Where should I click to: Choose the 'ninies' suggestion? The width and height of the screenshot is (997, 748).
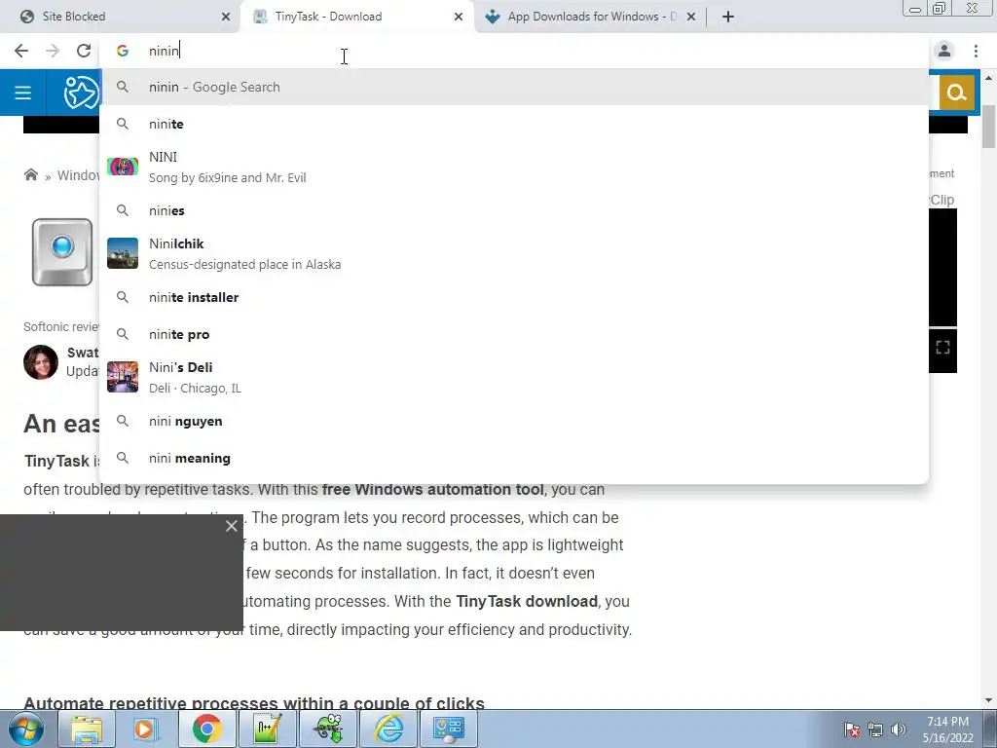[x=514, y=210]
